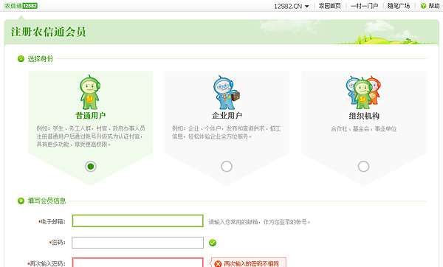Click the 农信通 12582 logo
The width and height of the screenshot is (443, 267).
[21, 6]
